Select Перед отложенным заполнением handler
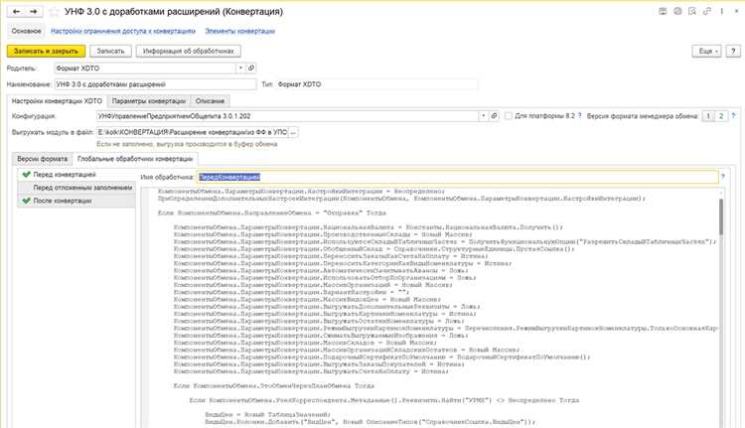Screen dimensions: 745x428 pyautogui.click(x=76, y=188)
